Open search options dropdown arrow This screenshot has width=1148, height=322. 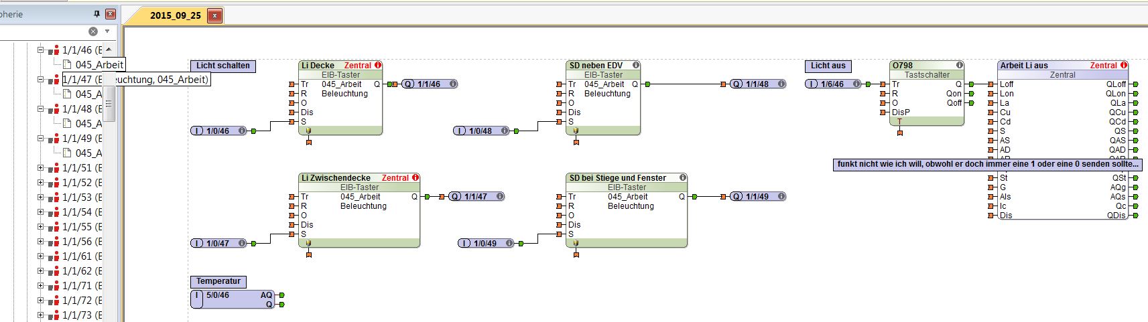coord(107,31)
